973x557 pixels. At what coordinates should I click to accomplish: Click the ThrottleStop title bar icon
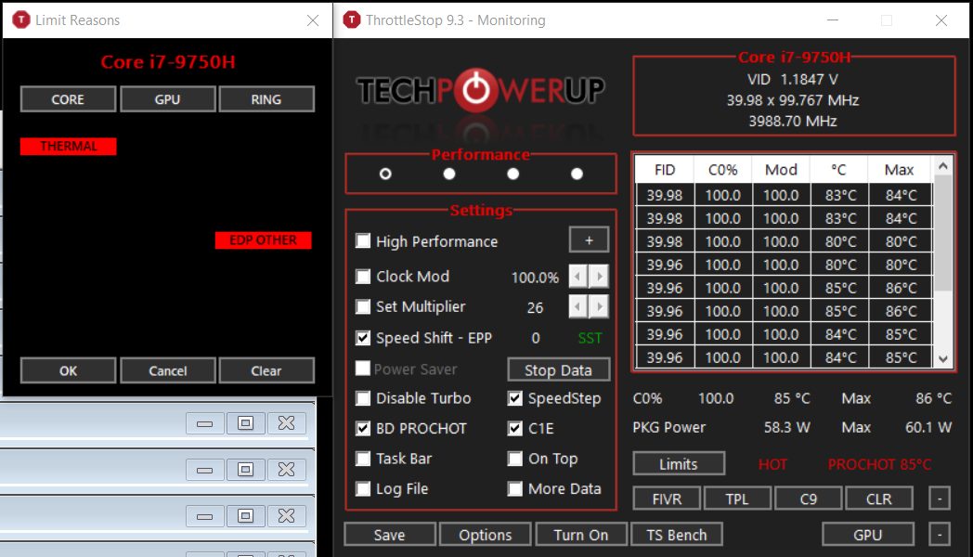pyautogui.click(x=352, y=19)
